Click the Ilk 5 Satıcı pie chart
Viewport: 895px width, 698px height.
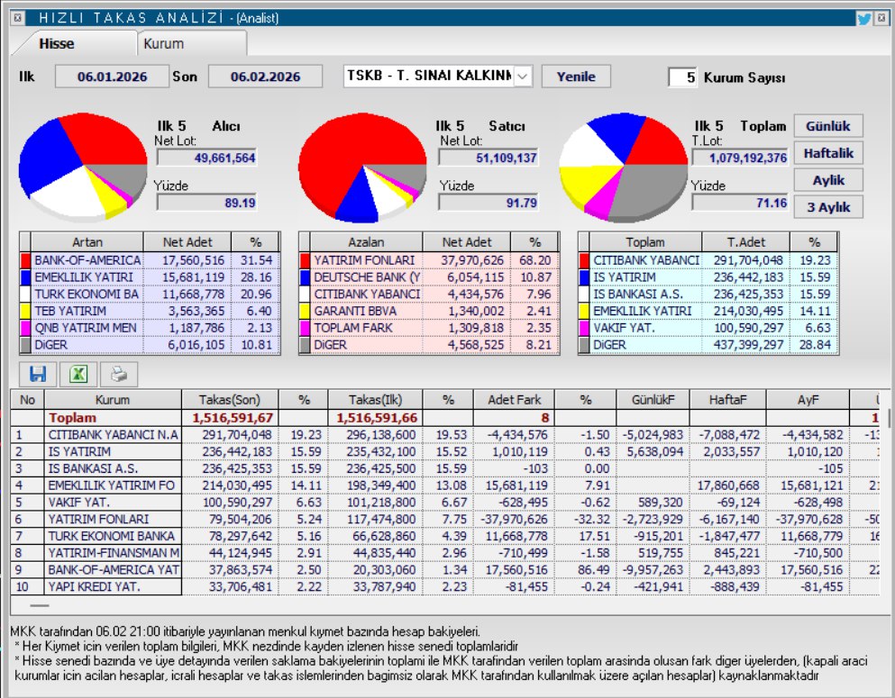[x=362, y=167]
